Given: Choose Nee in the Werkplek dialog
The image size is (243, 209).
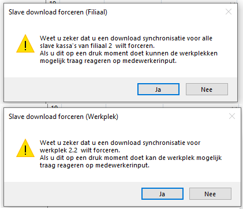Looking at the screenshot, I should [x=210, y=194].
